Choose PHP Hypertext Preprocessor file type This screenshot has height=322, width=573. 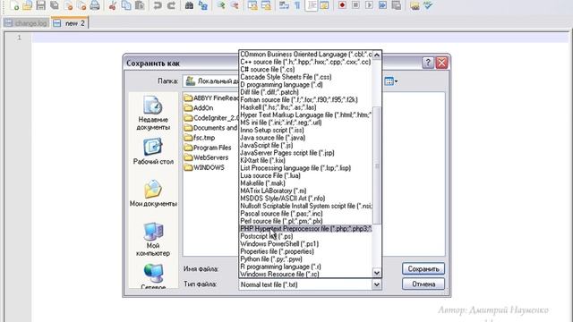305,229
